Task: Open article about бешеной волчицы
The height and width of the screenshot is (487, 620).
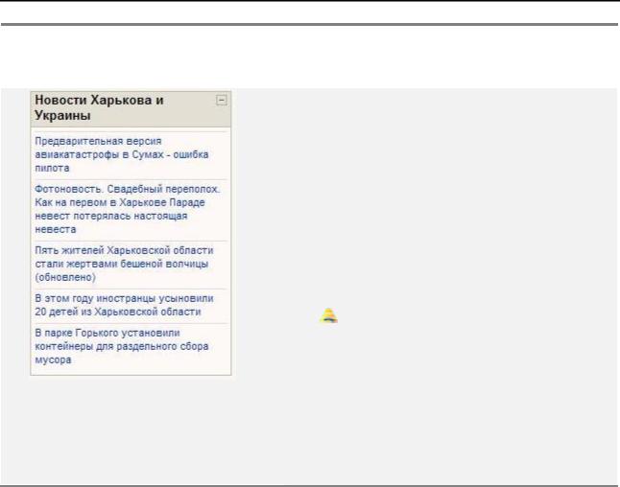Action: 124,264
